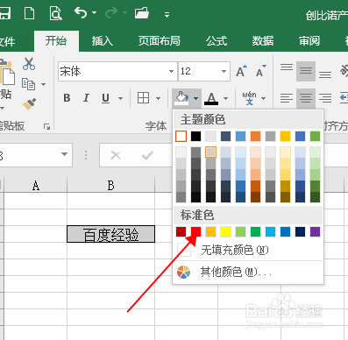Click the Cut scissors icon
The image size is (348, 340).
29,64
